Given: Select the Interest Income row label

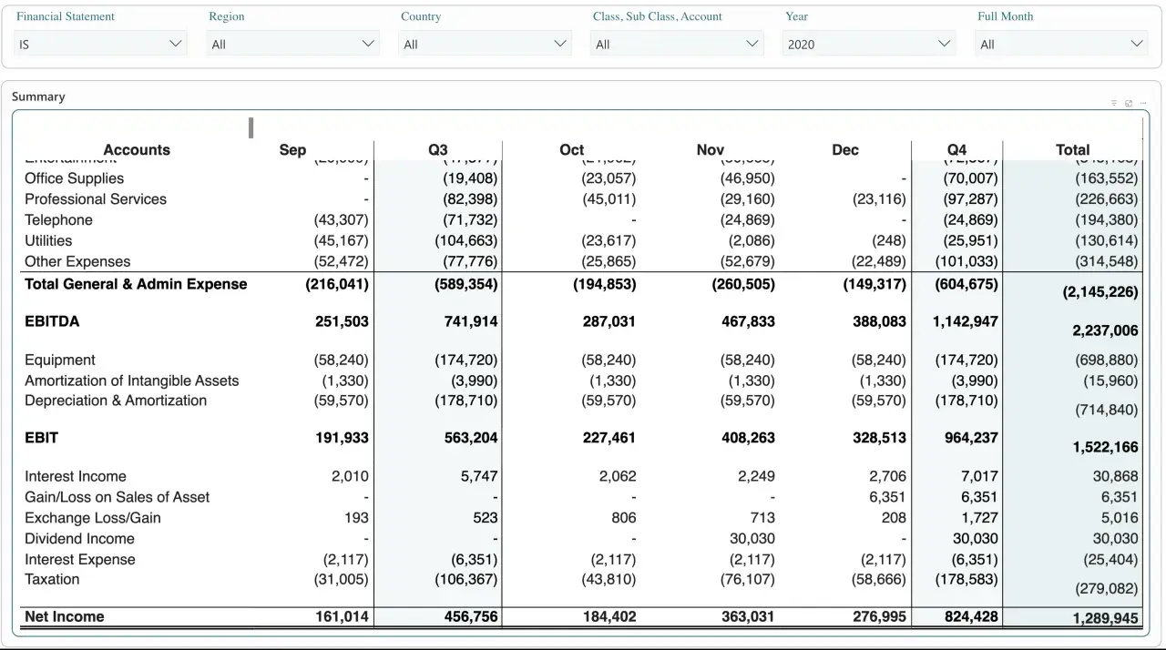Looking at the screenshot, I should coord(76,476).
